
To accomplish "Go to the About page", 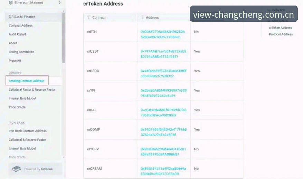I will pyautogui.click(x=13, y=43).
